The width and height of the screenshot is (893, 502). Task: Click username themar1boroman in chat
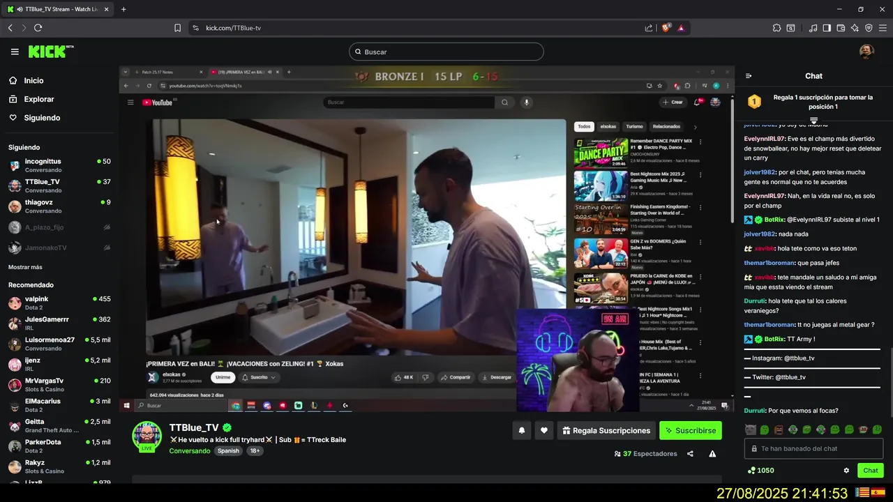(769, 263)
